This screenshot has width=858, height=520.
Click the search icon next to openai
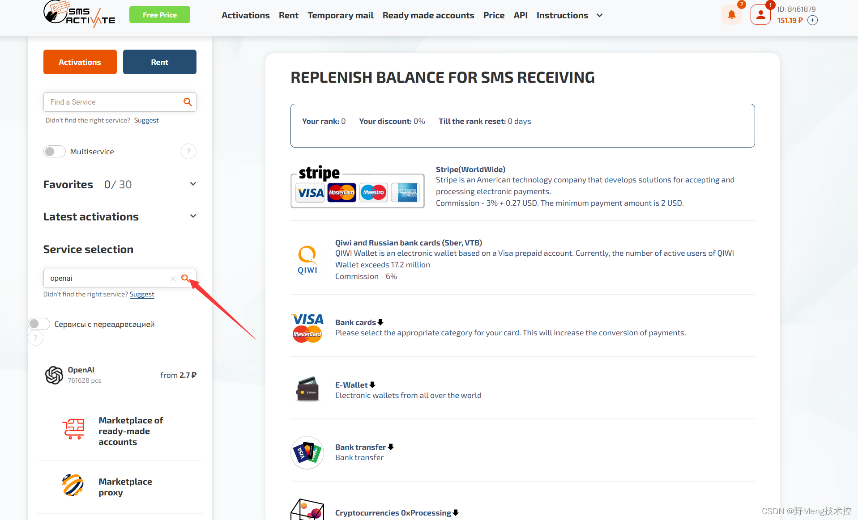pyautogui.click(x=185, y=278)
